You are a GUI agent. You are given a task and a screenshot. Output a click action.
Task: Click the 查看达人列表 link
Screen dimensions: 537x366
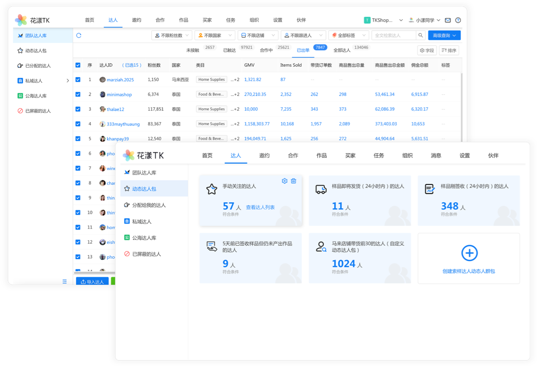click(x=260, y=208)
